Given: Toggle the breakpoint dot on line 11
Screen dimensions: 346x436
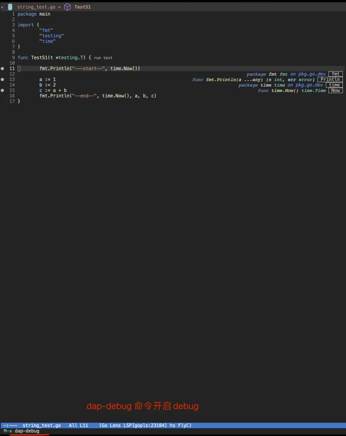Looking at the screenshot, I should pyautogui.click(x=3, y=68).
